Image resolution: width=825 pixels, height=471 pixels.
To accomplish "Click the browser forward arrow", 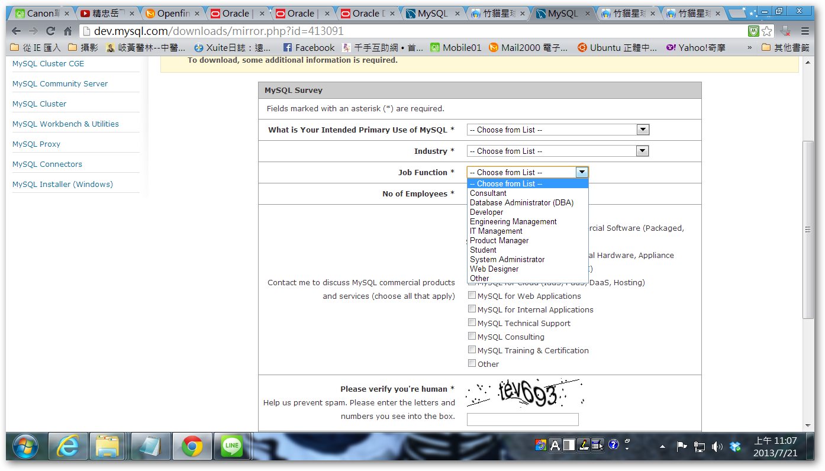I will tap(33, 31).
